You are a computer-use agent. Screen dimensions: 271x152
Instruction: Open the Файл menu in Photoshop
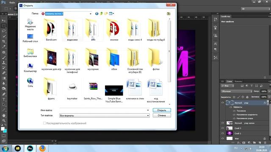pos(12,3)
